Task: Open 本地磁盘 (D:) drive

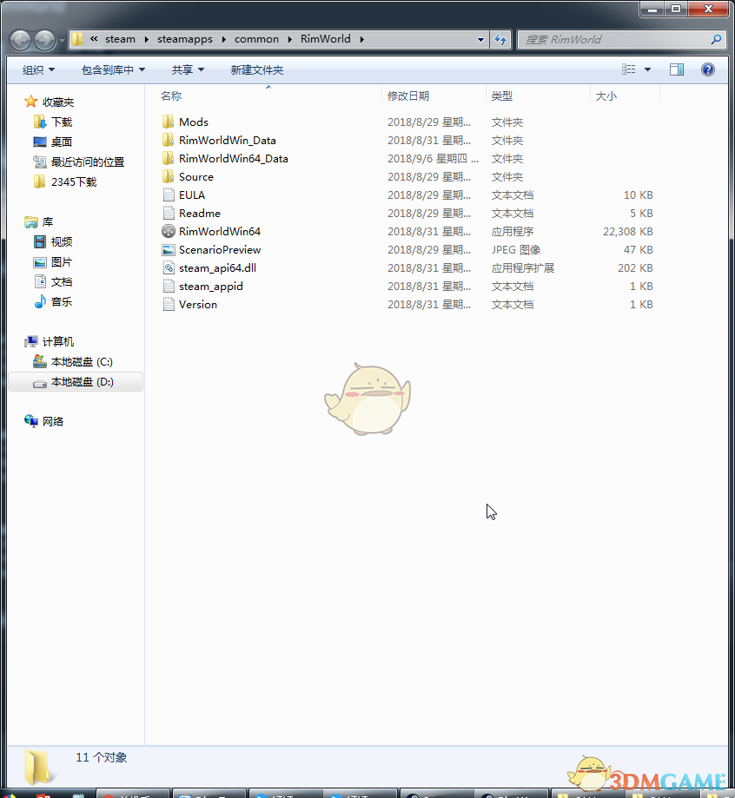Action: tap(76, 382)
